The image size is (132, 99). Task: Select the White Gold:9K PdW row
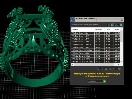pyautogui.click(x=95, y=50)
